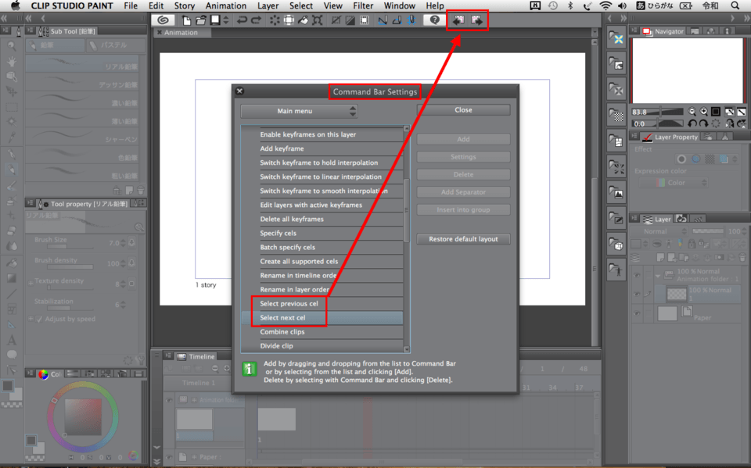This screenshot has width=751, height=468.
Task: Create a new document from command bar
Action: (186, 20)
